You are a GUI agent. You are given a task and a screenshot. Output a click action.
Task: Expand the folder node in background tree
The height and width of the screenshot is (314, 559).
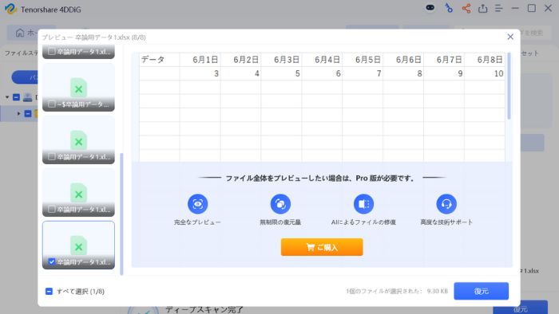[x=19, y=113]
